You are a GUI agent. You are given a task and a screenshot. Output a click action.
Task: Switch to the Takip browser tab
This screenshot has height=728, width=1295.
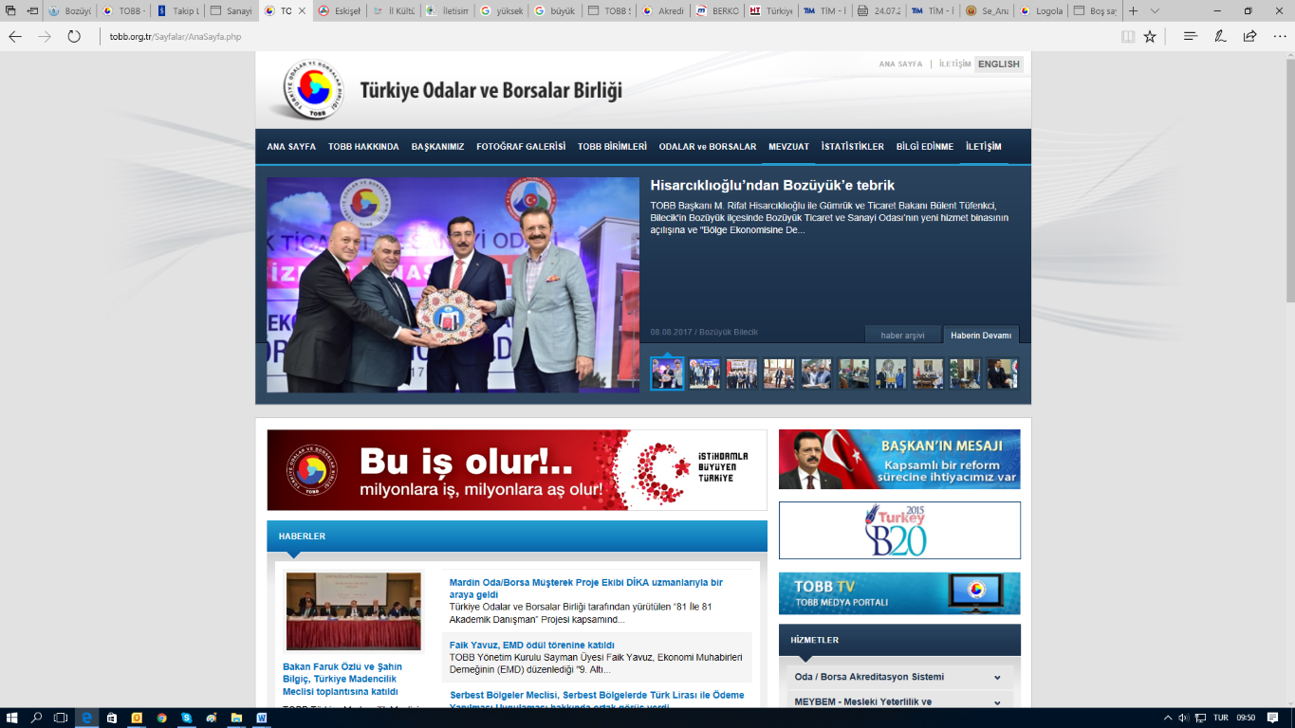pos(178,11)
